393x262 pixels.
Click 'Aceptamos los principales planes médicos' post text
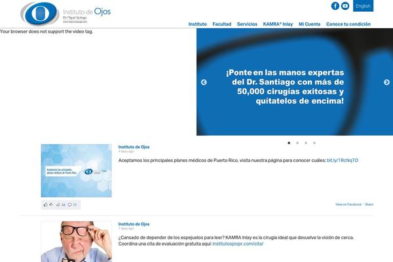(222, 160)
